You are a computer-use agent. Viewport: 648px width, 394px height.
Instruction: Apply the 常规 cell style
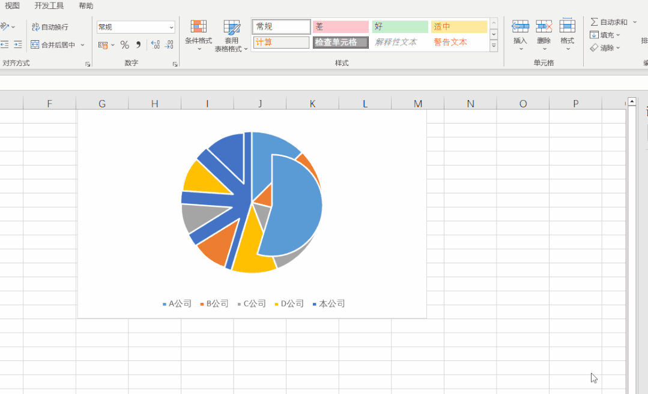coord(281,27)
